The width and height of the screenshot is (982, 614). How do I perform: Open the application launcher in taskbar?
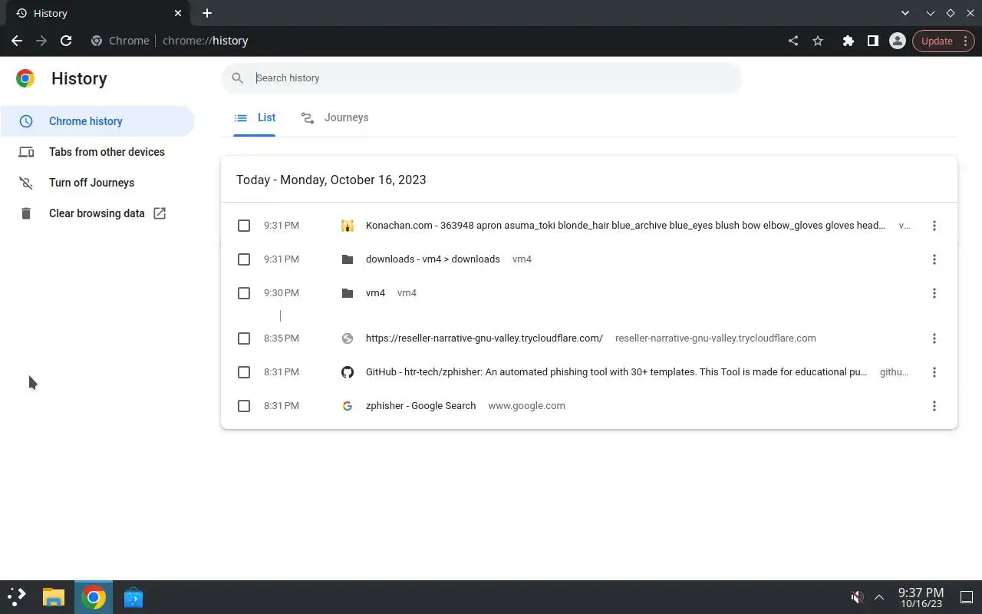click(17, 597)
